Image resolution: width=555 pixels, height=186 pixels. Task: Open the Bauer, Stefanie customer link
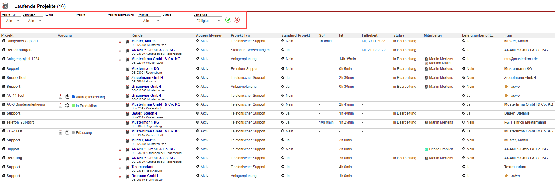(x=144, y=113)
